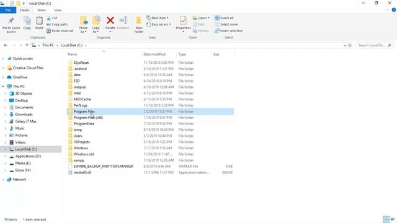Click the red Delete icon
This screenshot has height=223, width=397.
click(x=110, y=20)
